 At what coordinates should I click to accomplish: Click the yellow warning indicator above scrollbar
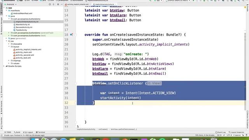pos(245,7)
